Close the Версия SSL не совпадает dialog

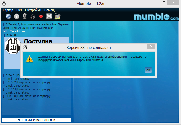pyautogui.click(x=151, y=47)
